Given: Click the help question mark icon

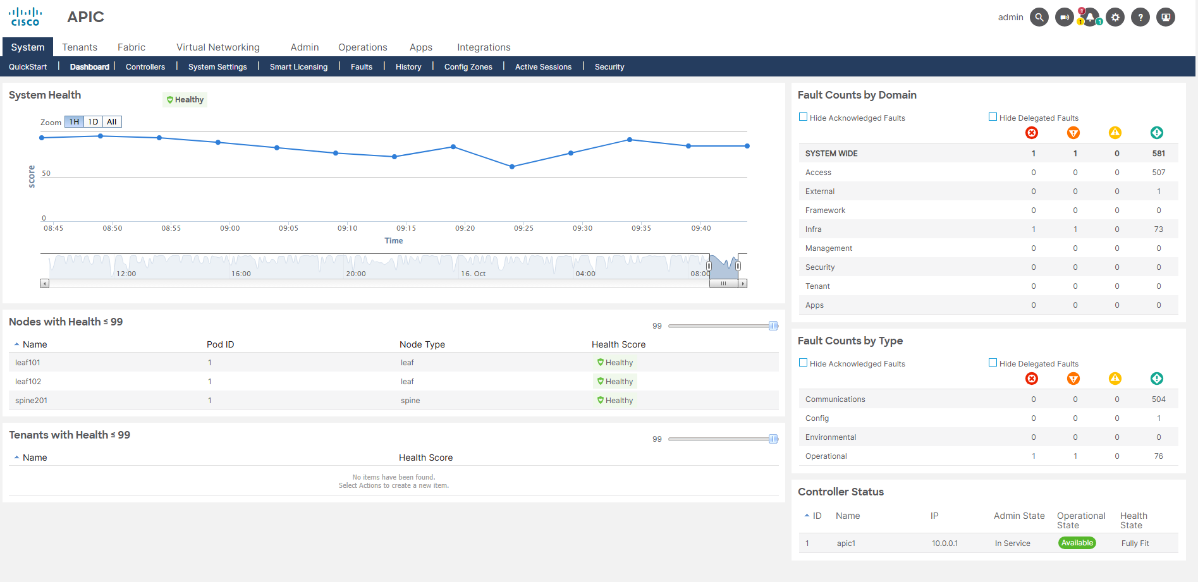Looking at the screenshot, I should coord(1140,17).
